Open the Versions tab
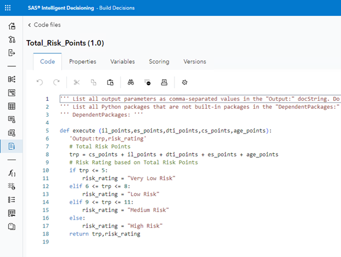Viewport: 341px width, 257px height. pyautogui.click(x=195, y=61)
